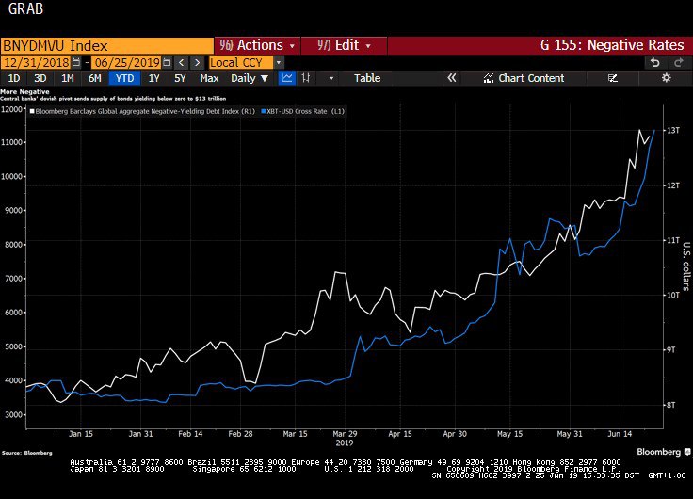Click the More Negative chart title
The width and height of the screenshot is (693, 499).
(x=24, y=92)
